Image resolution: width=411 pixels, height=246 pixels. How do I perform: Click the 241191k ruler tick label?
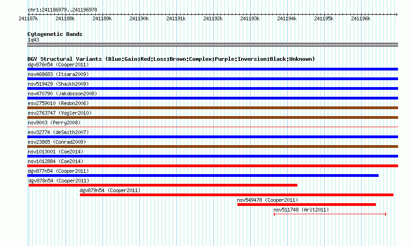[x=176, y=18]
